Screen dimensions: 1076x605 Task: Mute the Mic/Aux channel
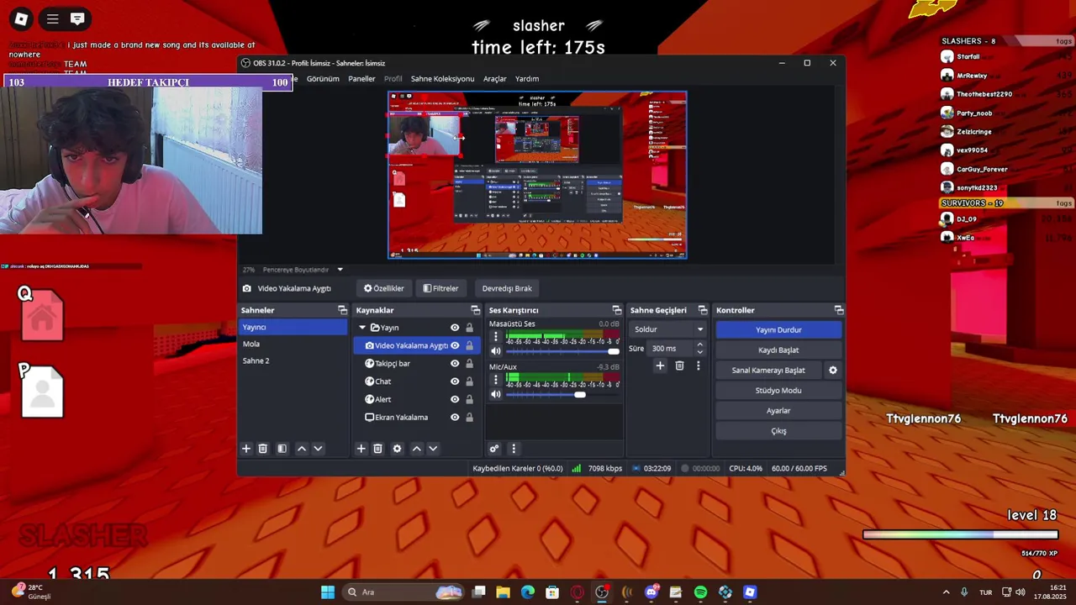pyautogui.click(x=496, y=394)
